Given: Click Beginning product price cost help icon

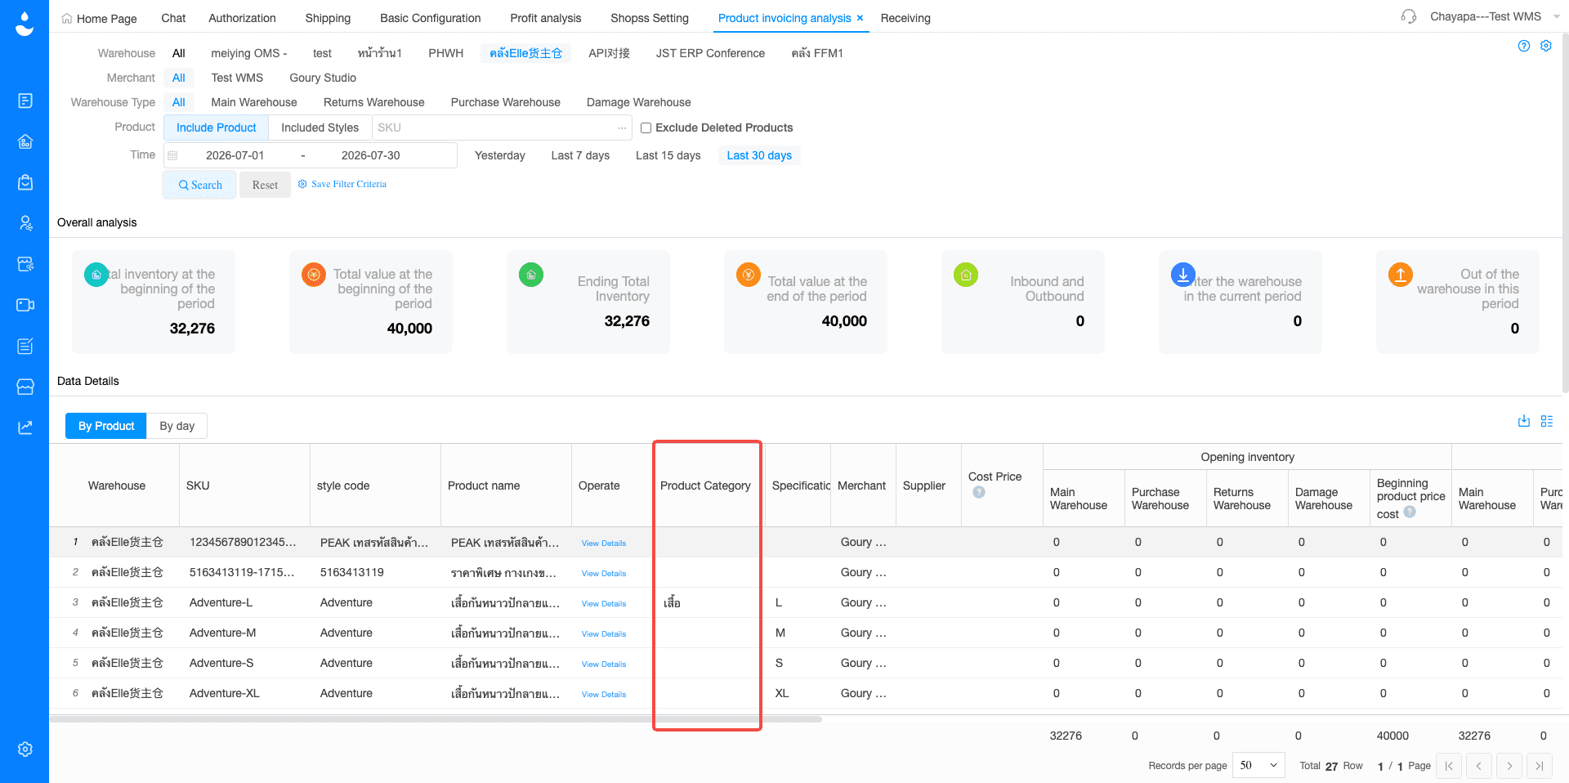Looking at the screenshot, I should pyautogui.click(x=1410, y=512).
